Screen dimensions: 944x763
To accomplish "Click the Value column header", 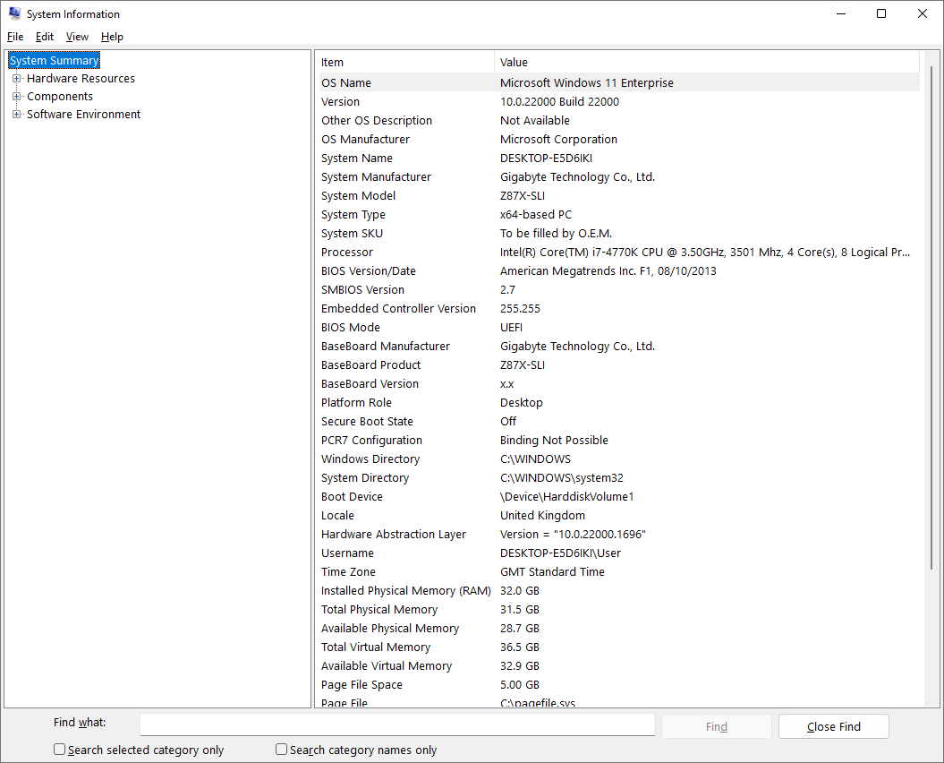I will 707,62.
